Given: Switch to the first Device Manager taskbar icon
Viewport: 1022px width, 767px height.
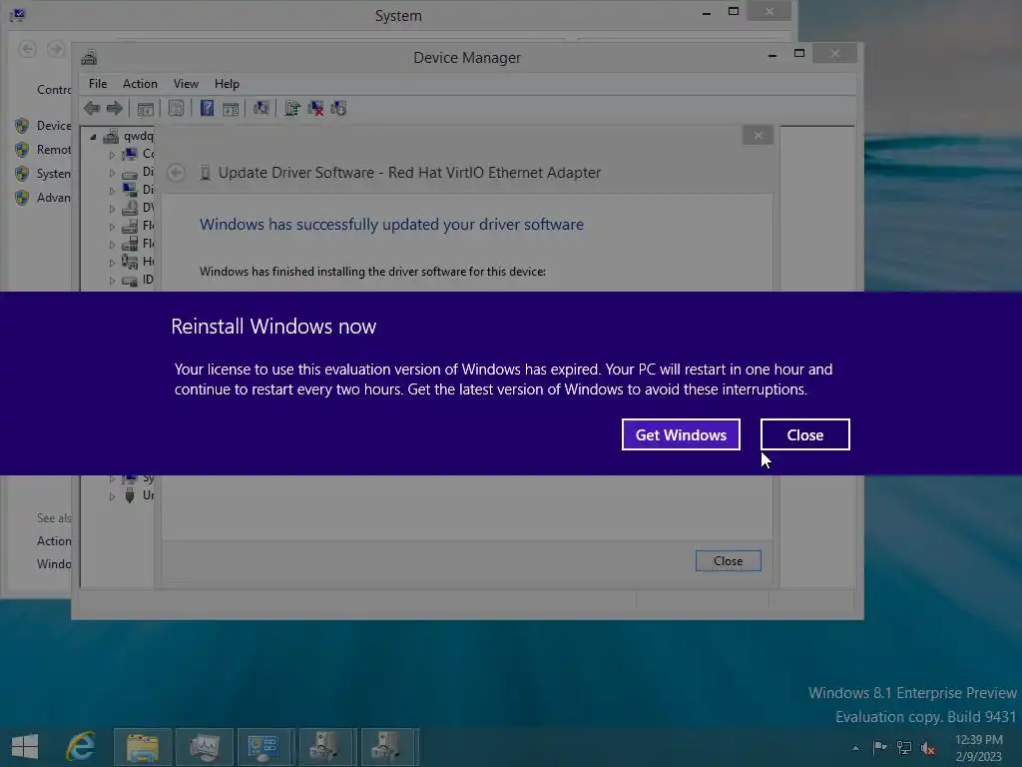Looking at the screenshot, I should 327,747.
